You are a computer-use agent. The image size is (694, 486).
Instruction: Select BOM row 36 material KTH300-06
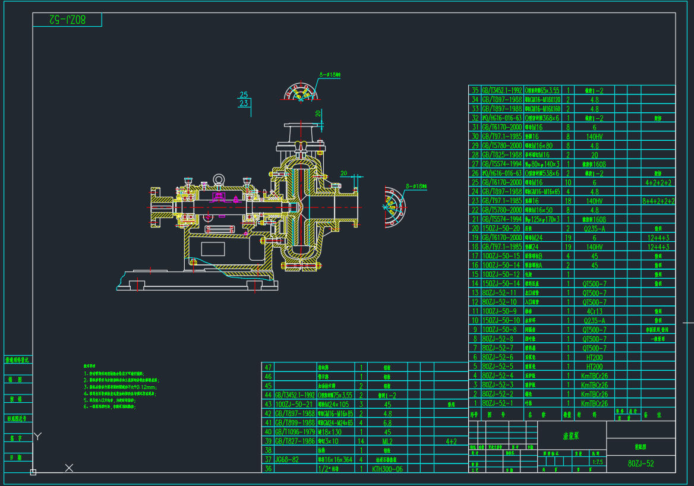(387, 469)
